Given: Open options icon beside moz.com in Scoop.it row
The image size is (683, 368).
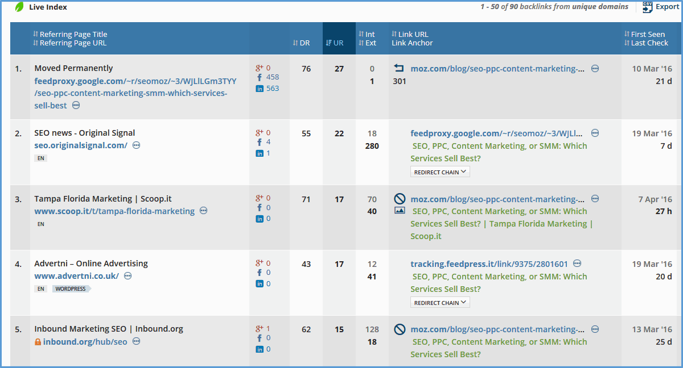Looking at the screenshot, I should pyautogui.click(x=595, y=199).
